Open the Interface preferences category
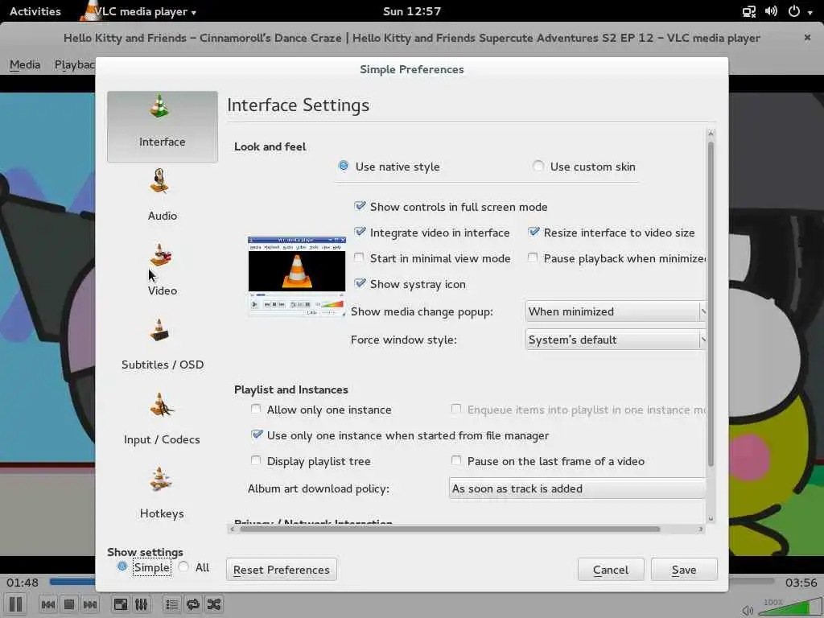The width and height of the screenshot is (824, 618). pos(162,126)
